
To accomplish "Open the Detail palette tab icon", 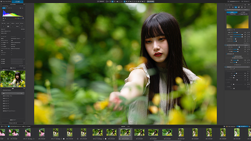I will pos(236,7).
